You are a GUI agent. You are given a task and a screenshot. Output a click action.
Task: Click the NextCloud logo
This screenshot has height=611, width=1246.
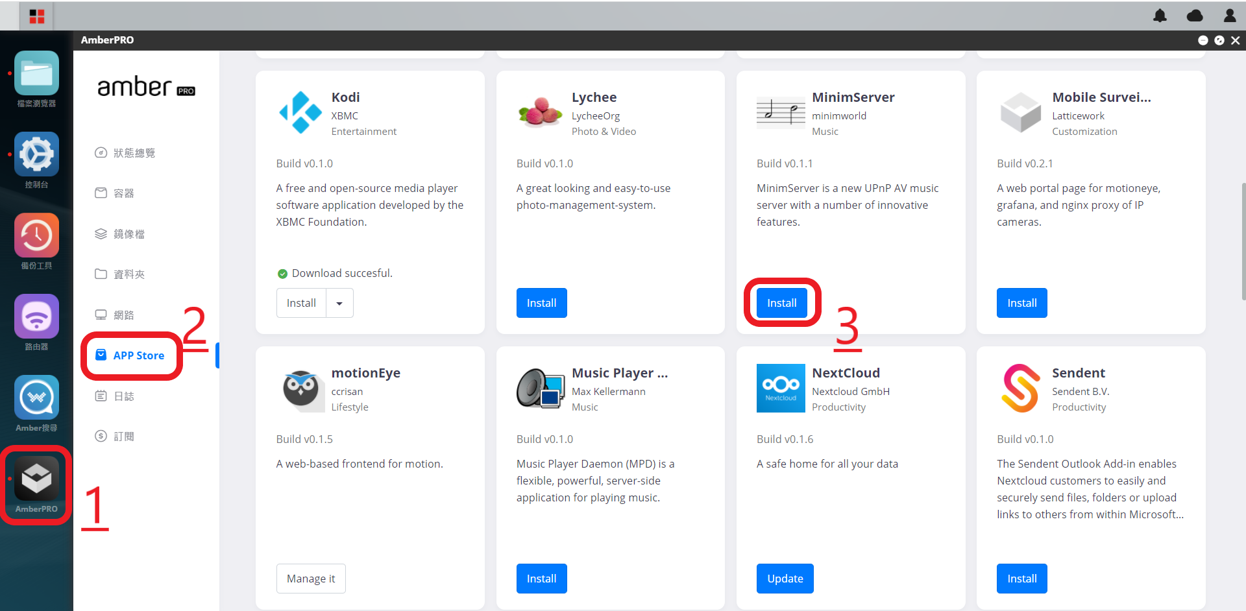pyautogui.click(x=781, y=388)
